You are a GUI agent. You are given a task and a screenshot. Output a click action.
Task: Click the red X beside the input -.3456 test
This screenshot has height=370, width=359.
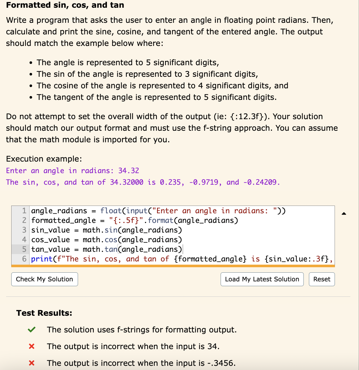pos(31,363)
